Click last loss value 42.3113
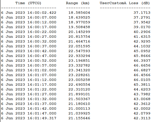The image size is (154, 122). coord(142,118)
